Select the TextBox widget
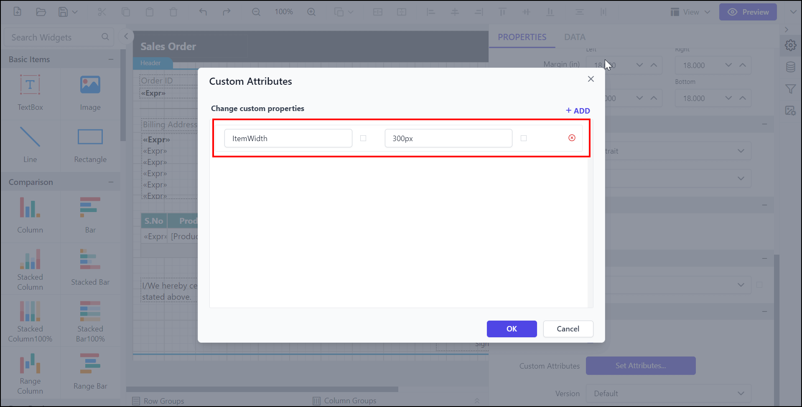The image size is (802, 407). point(30,93)
